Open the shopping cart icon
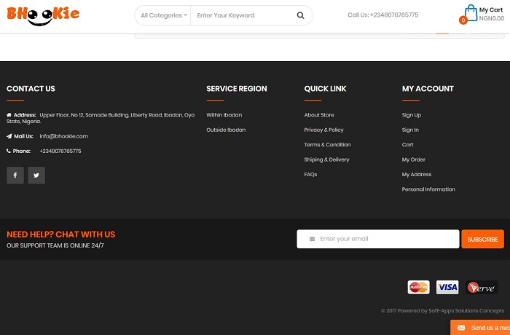This screenshot has width=510, height=335. (x=470, y=14)
